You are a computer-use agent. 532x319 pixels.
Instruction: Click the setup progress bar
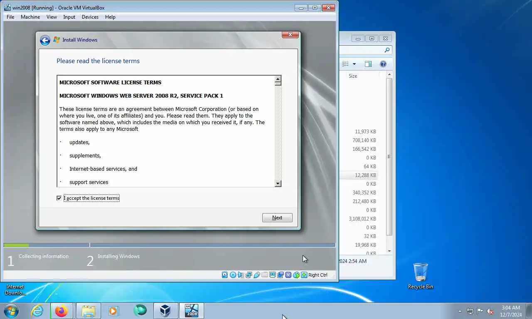(169, 245)
